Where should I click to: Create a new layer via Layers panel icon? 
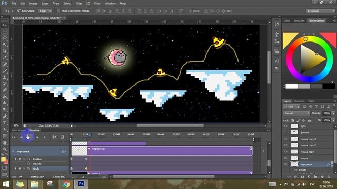(322, 177)
